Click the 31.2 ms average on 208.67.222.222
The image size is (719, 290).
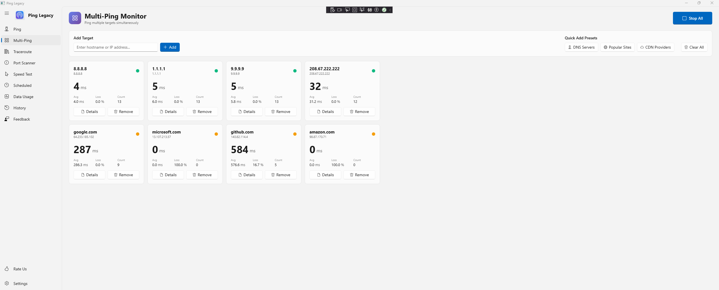(x=316, y=102)
